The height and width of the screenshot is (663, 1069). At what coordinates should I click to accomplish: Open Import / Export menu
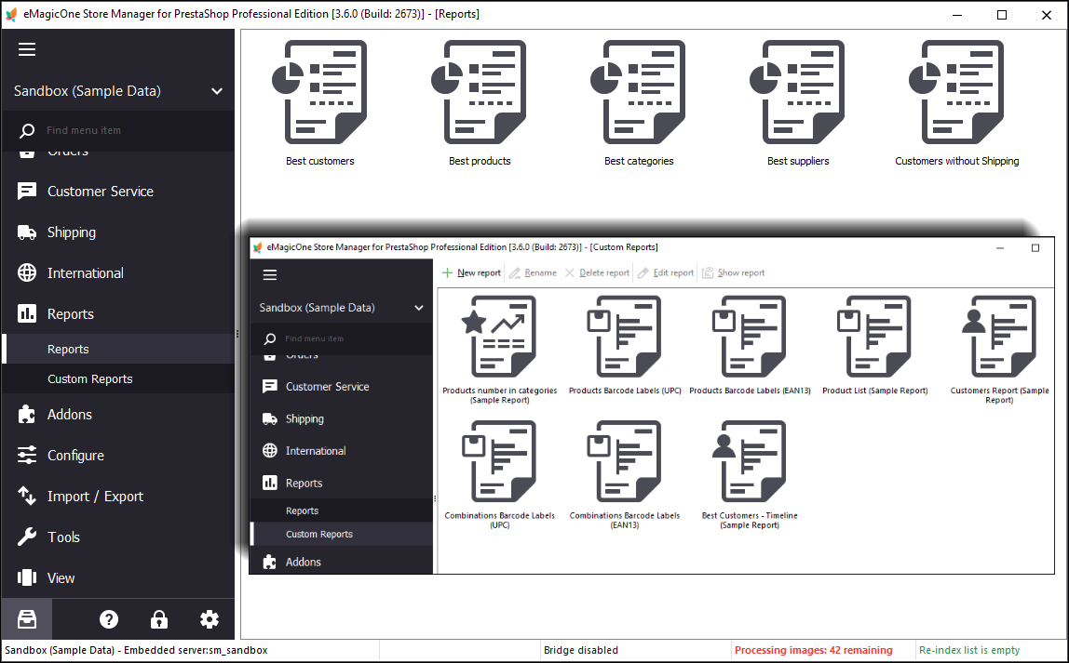pyautogui.click(x=118, y=496)
